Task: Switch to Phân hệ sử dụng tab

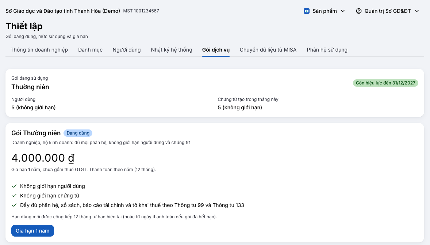Action: point(327,50)
